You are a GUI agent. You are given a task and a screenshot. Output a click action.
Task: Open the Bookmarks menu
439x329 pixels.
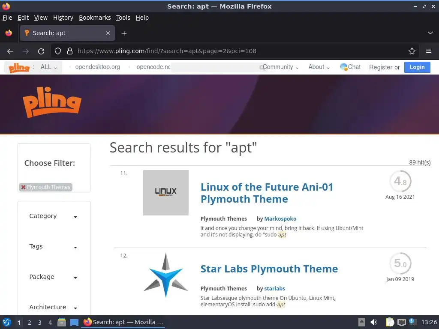pyautogui.click(x=95, y=18)
